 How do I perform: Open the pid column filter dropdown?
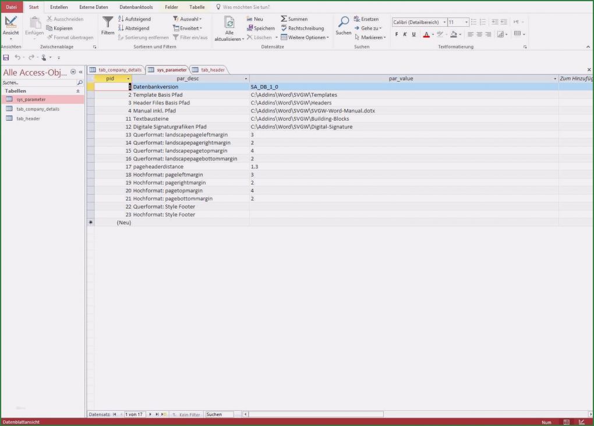point(128,79)
